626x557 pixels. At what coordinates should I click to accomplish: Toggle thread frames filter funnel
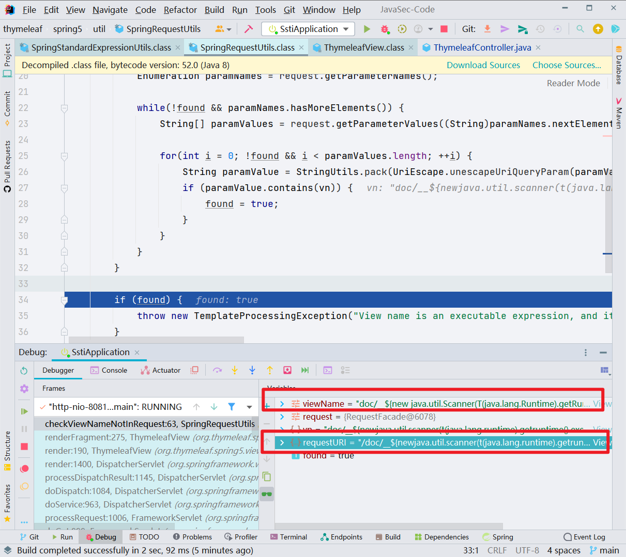[x=232, y=407]
